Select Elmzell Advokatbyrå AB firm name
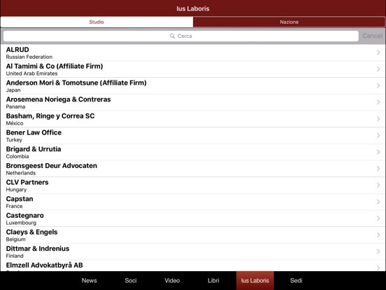The width and height of the screenshot is (386, 290). (x=44, y=265)
